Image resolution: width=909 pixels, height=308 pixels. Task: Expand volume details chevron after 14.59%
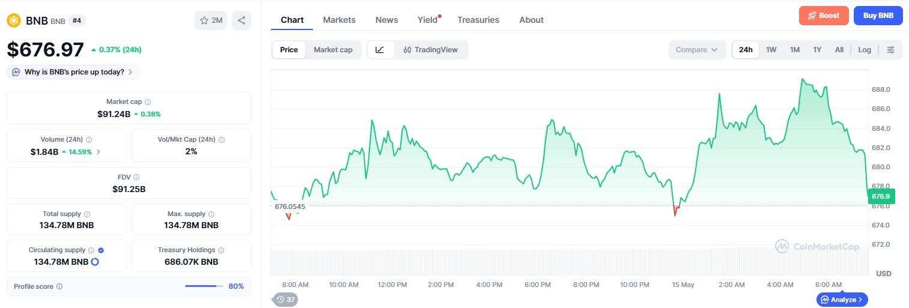click(x=99, y=152)
